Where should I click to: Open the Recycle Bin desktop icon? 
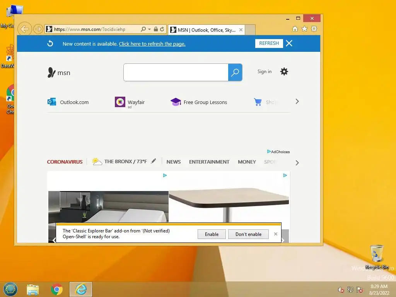pyautogui.click(x=377, y=257)
